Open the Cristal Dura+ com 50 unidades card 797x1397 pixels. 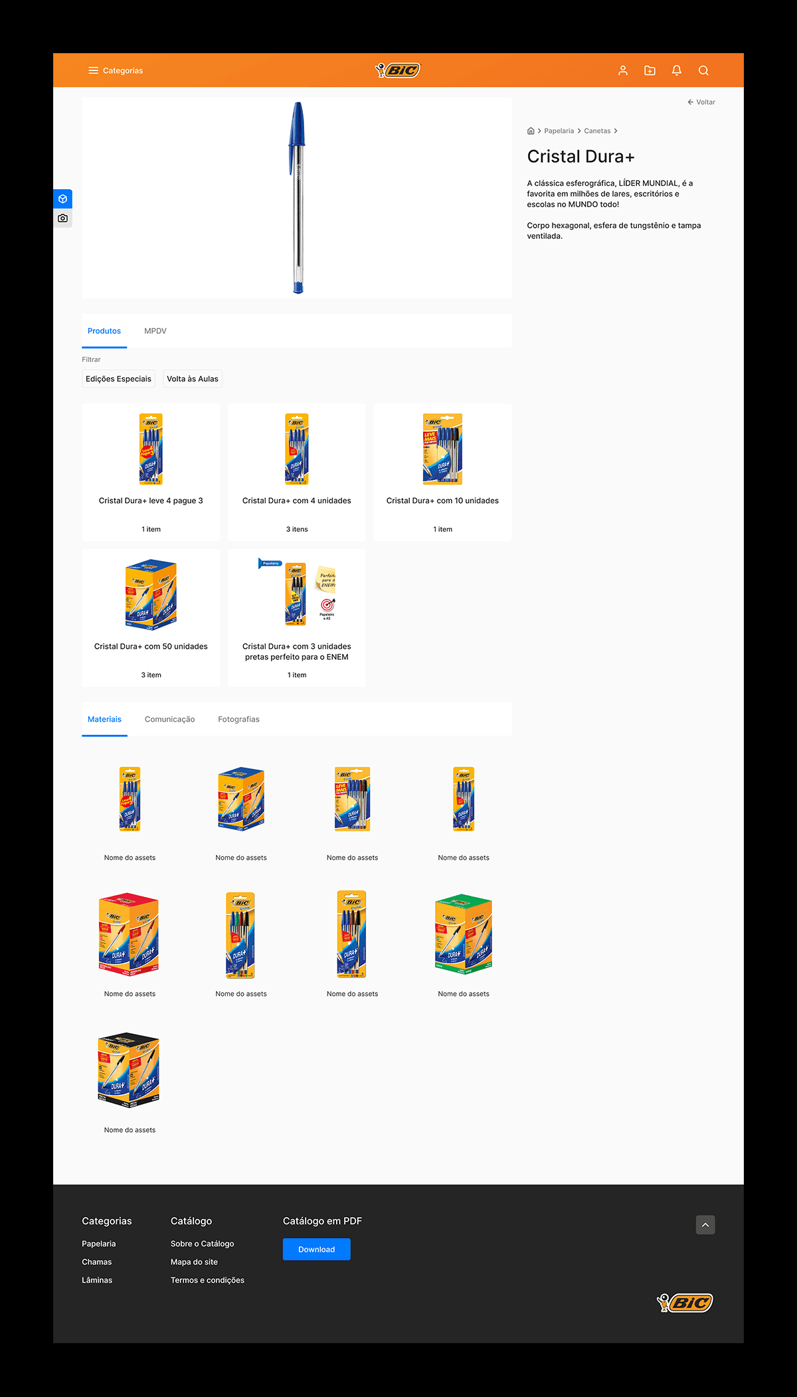(x=151, y=617)
